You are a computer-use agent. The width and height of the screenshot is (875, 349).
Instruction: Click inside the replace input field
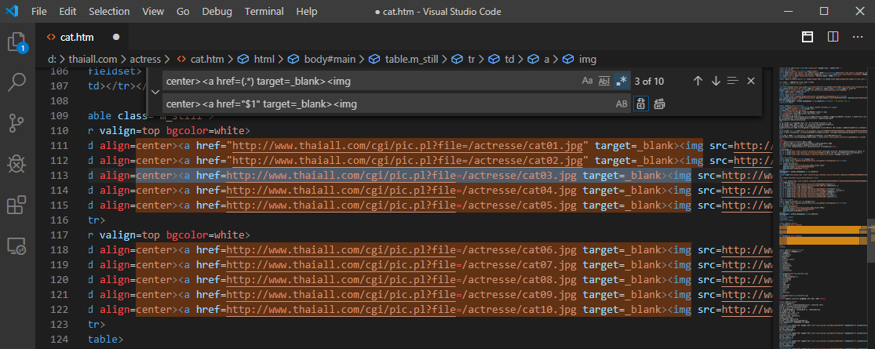[x=385, y=104]
